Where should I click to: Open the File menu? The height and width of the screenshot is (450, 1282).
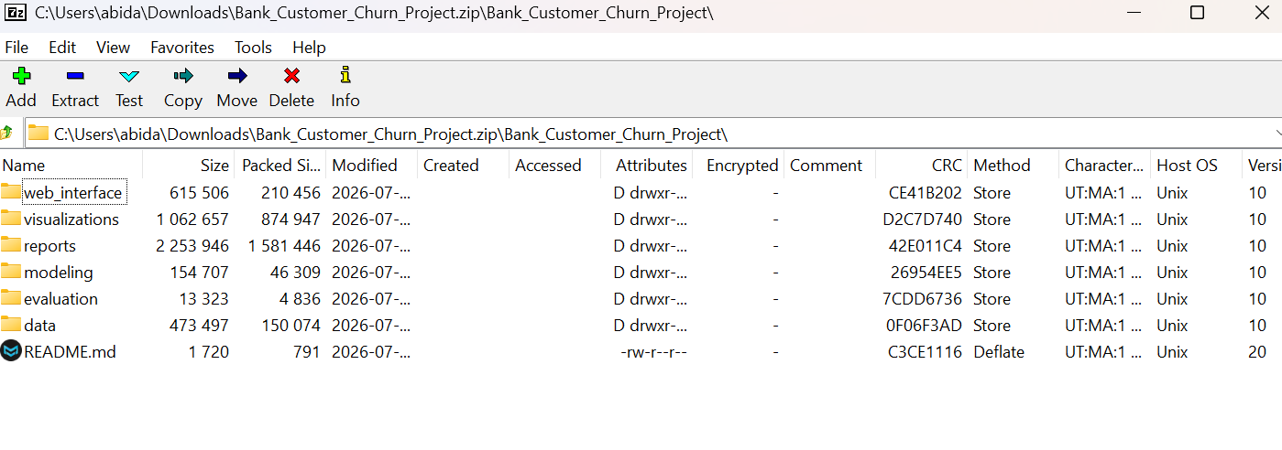coord(16,48)
